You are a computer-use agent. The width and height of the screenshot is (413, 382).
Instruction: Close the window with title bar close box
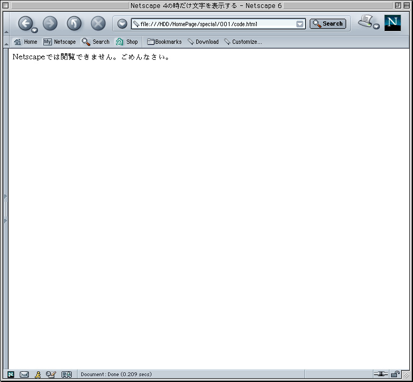(x=5, y=5)
